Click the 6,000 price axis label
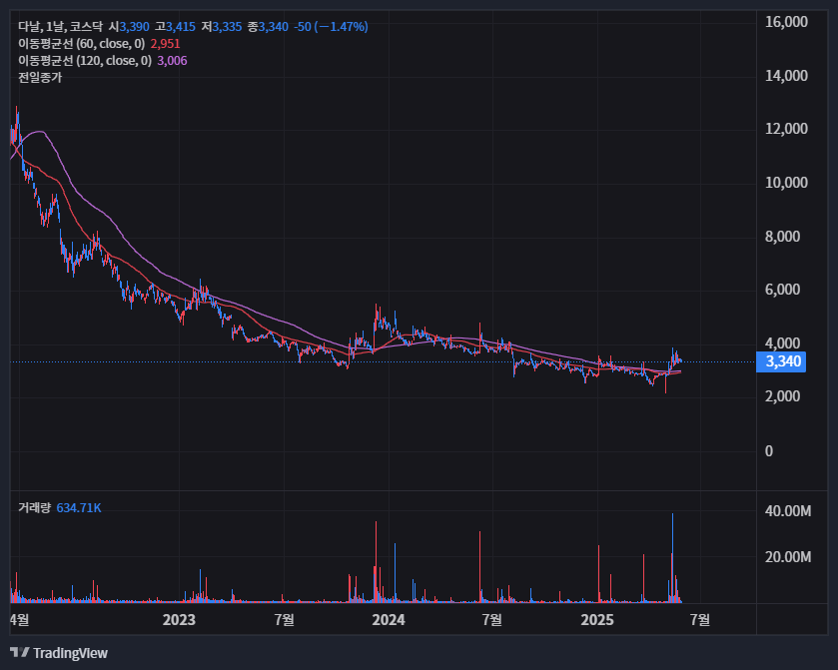838x670 pixels. (782, 290)
